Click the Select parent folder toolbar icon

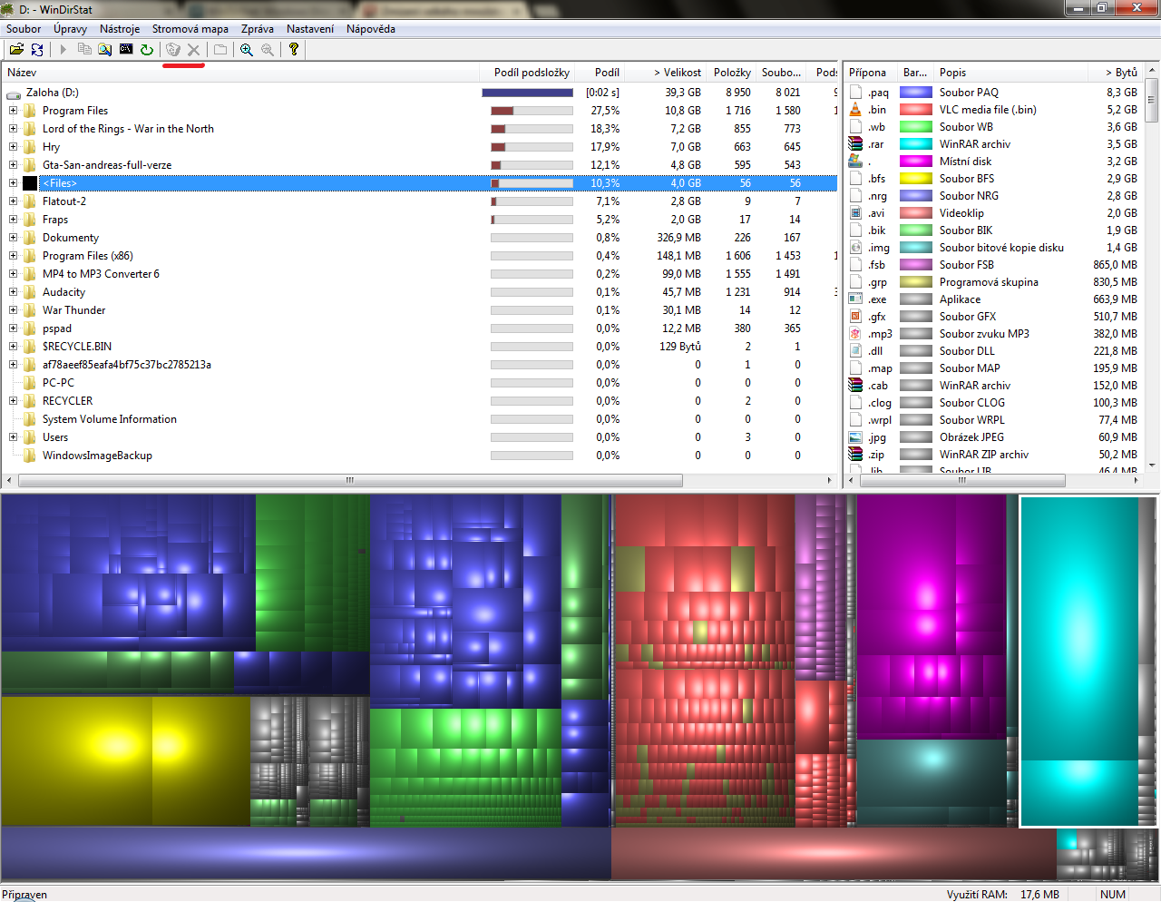(x=220, y=50)
